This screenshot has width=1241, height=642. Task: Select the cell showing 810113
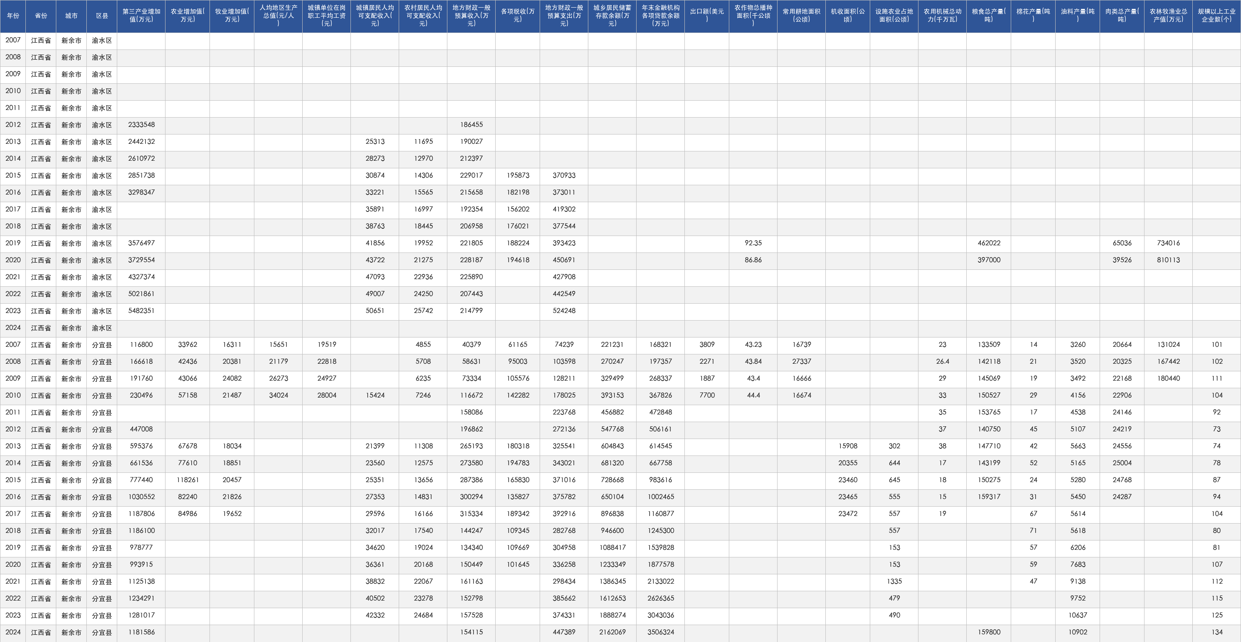1168,261
